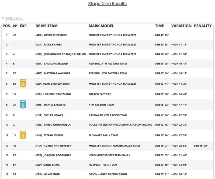Select rider name SAM SUNDERLAND

56,64
